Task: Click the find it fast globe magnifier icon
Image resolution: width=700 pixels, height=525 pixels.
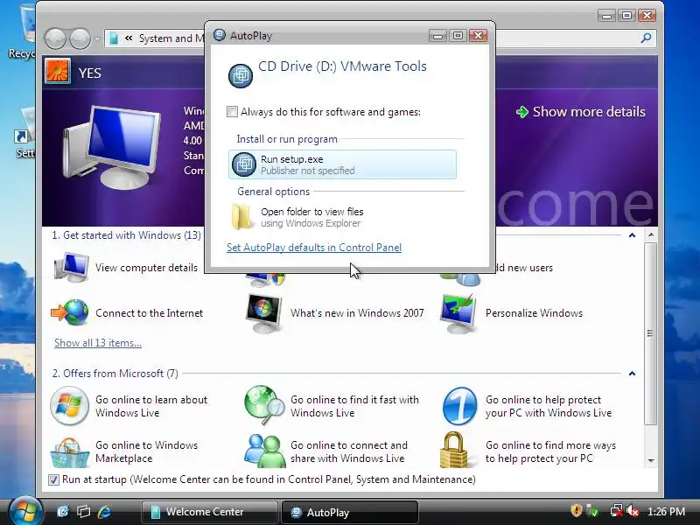Action: [x=264, y=405]
